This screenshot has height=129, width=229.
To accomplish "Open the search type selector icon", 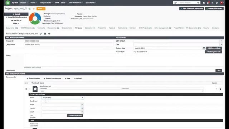I will coord(176,3).
